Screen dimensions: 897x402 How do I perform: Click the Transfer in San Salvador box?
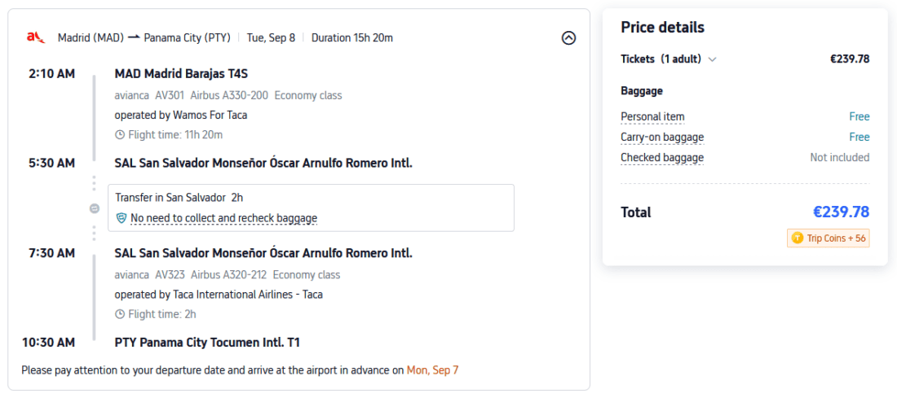[311, 207]
